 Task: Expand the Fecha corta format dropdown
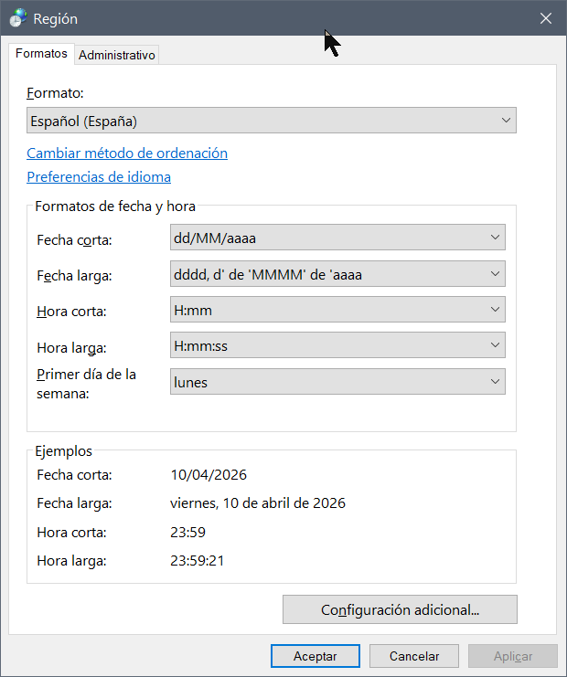click(337, 237)
